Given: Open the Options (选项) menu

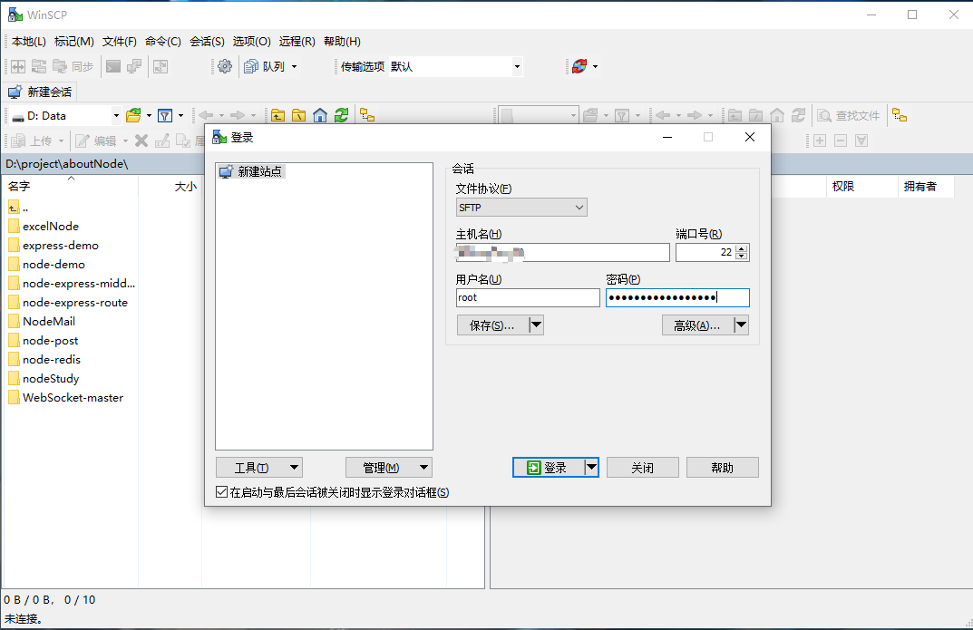Looking at the screenshot, I should (x=252, y=42).
